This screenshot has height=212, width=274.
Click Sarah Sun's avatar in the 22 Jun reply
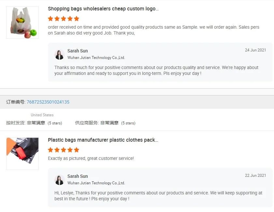click(59, 180)
